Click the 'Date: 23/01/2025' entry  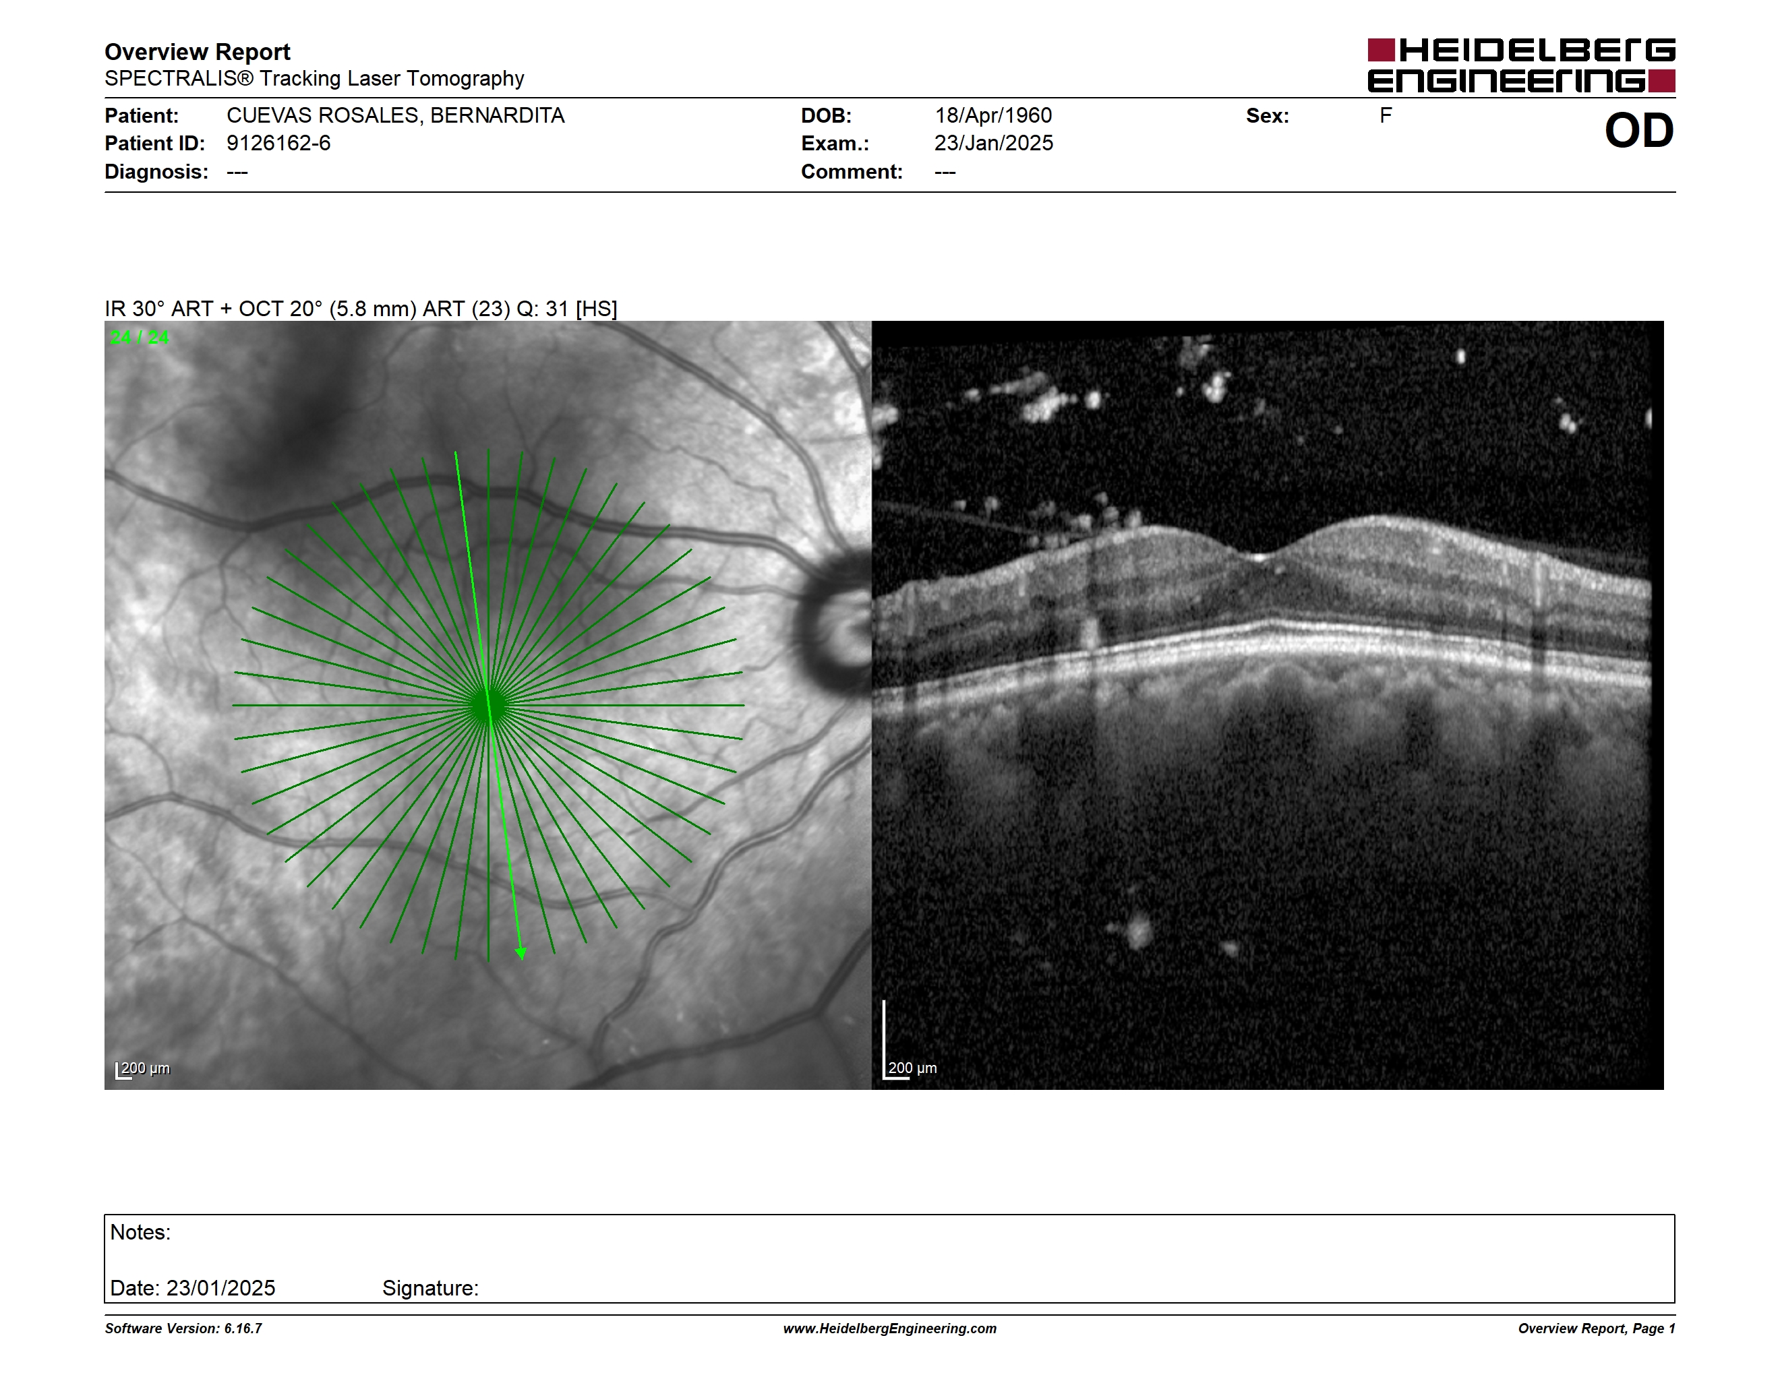192,1288
